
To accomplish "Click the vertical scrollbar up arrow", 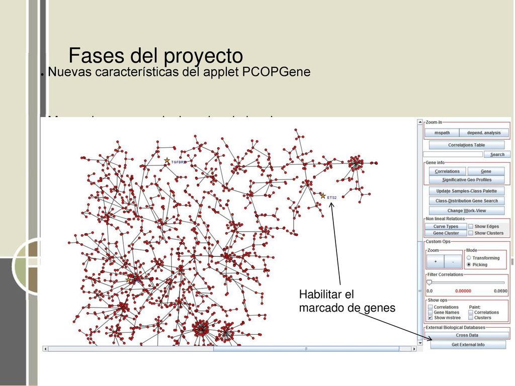I will click(x=420, y=122).
